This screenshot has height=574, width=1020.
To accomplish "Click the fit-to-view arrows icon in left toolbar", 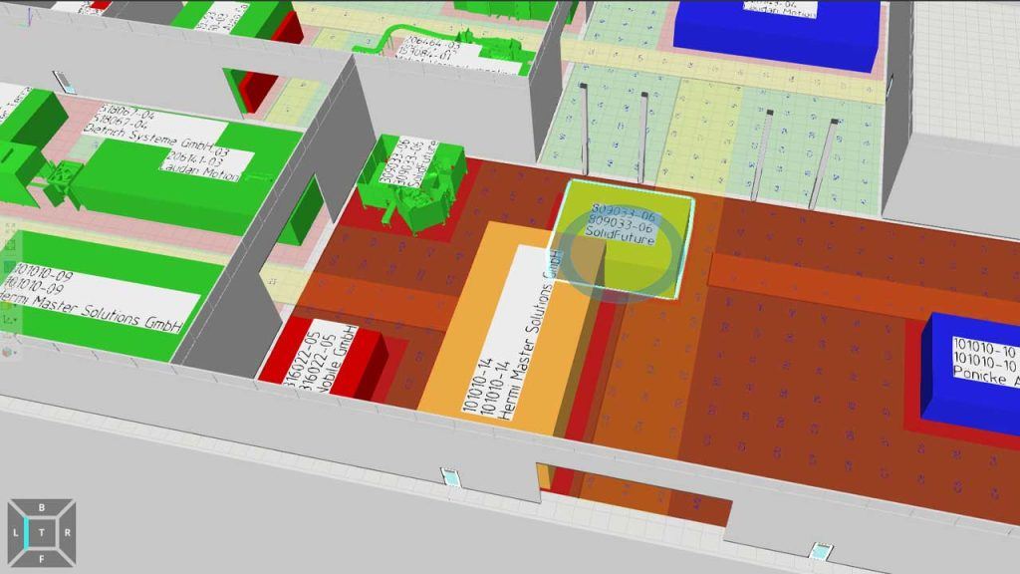I will (8, 230).
